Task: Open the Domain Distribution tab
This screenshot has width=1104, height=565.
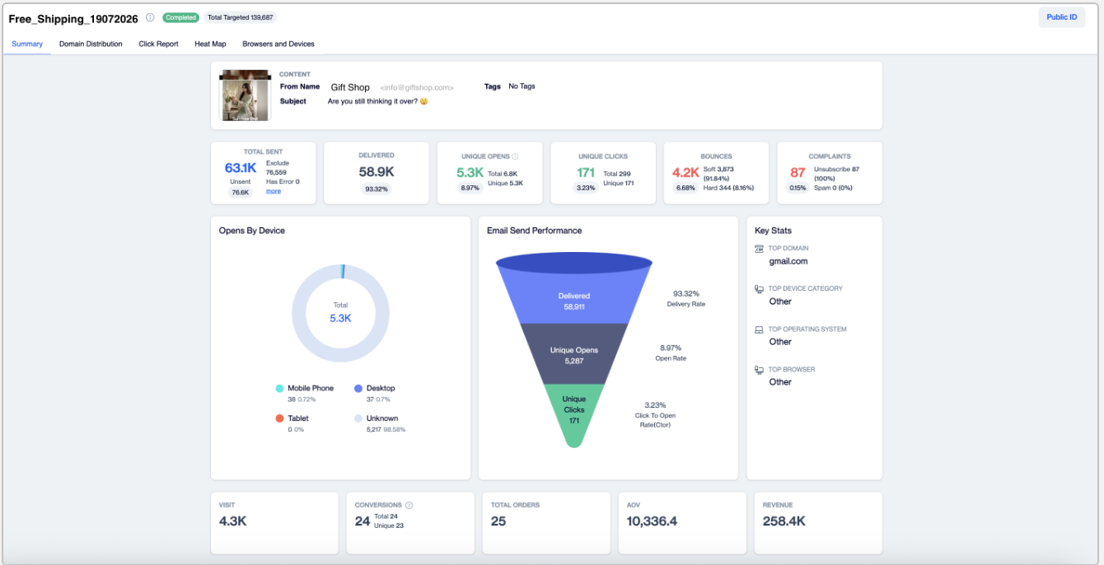Action: tap(91, 44)
